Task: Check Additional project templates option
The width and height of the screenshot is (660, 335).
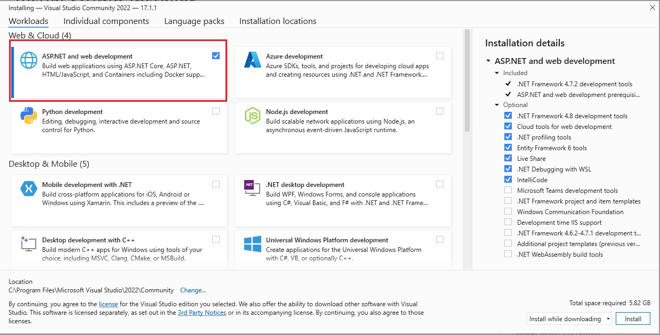Action: point(508,243)
